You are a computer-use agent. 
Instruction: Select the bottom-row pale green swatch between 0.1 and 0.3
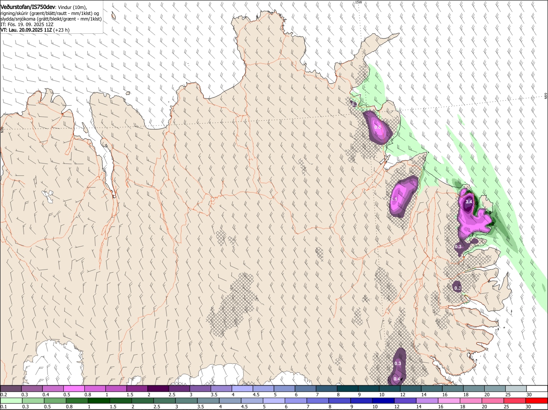[x=12, y=401]
